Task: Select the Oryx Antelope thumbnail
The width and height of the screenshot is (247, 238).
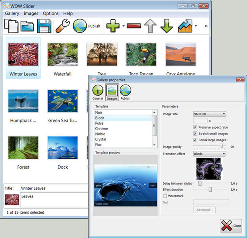Action: point(180,54)
